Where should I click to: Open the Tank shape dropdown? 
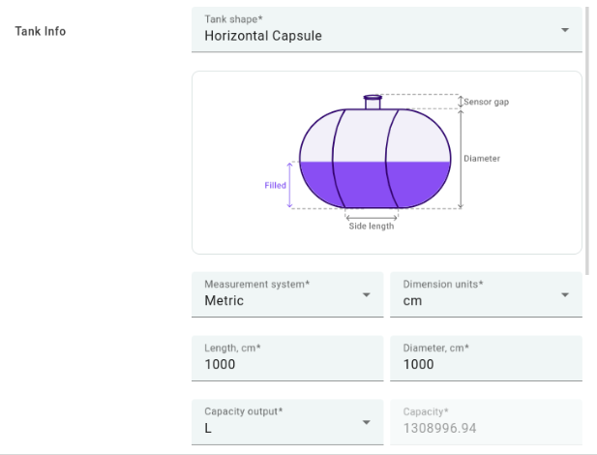click(377, 30)
